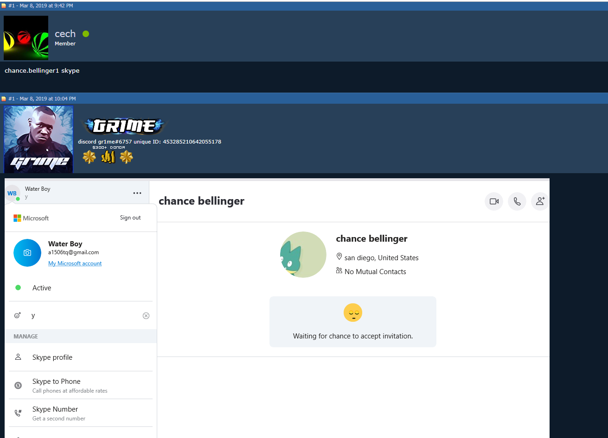
Task: Click the GRIME signature banner
Action: pyautogui.click(x=123, y=126)
